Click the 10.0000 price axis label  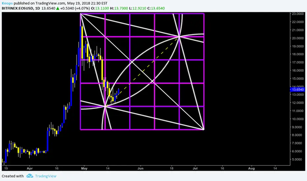pos(298,119)
